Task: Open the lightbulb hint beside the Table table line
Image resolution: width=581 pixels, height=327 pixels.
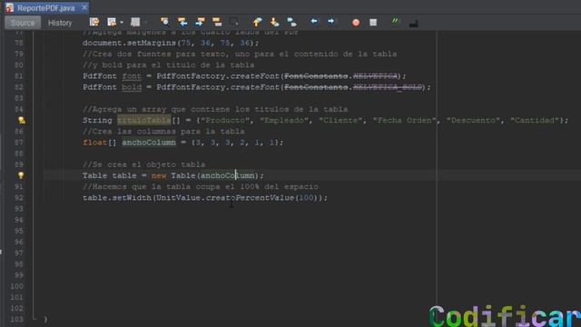Action: 21,175
